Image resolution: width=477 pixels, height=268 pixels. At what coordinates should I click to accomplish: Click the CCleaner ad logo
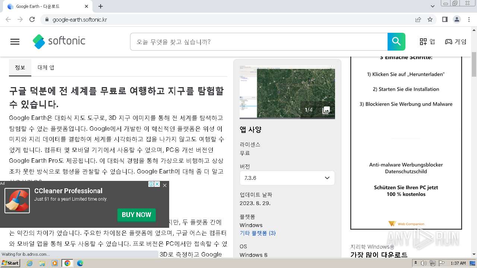point(17,200)
